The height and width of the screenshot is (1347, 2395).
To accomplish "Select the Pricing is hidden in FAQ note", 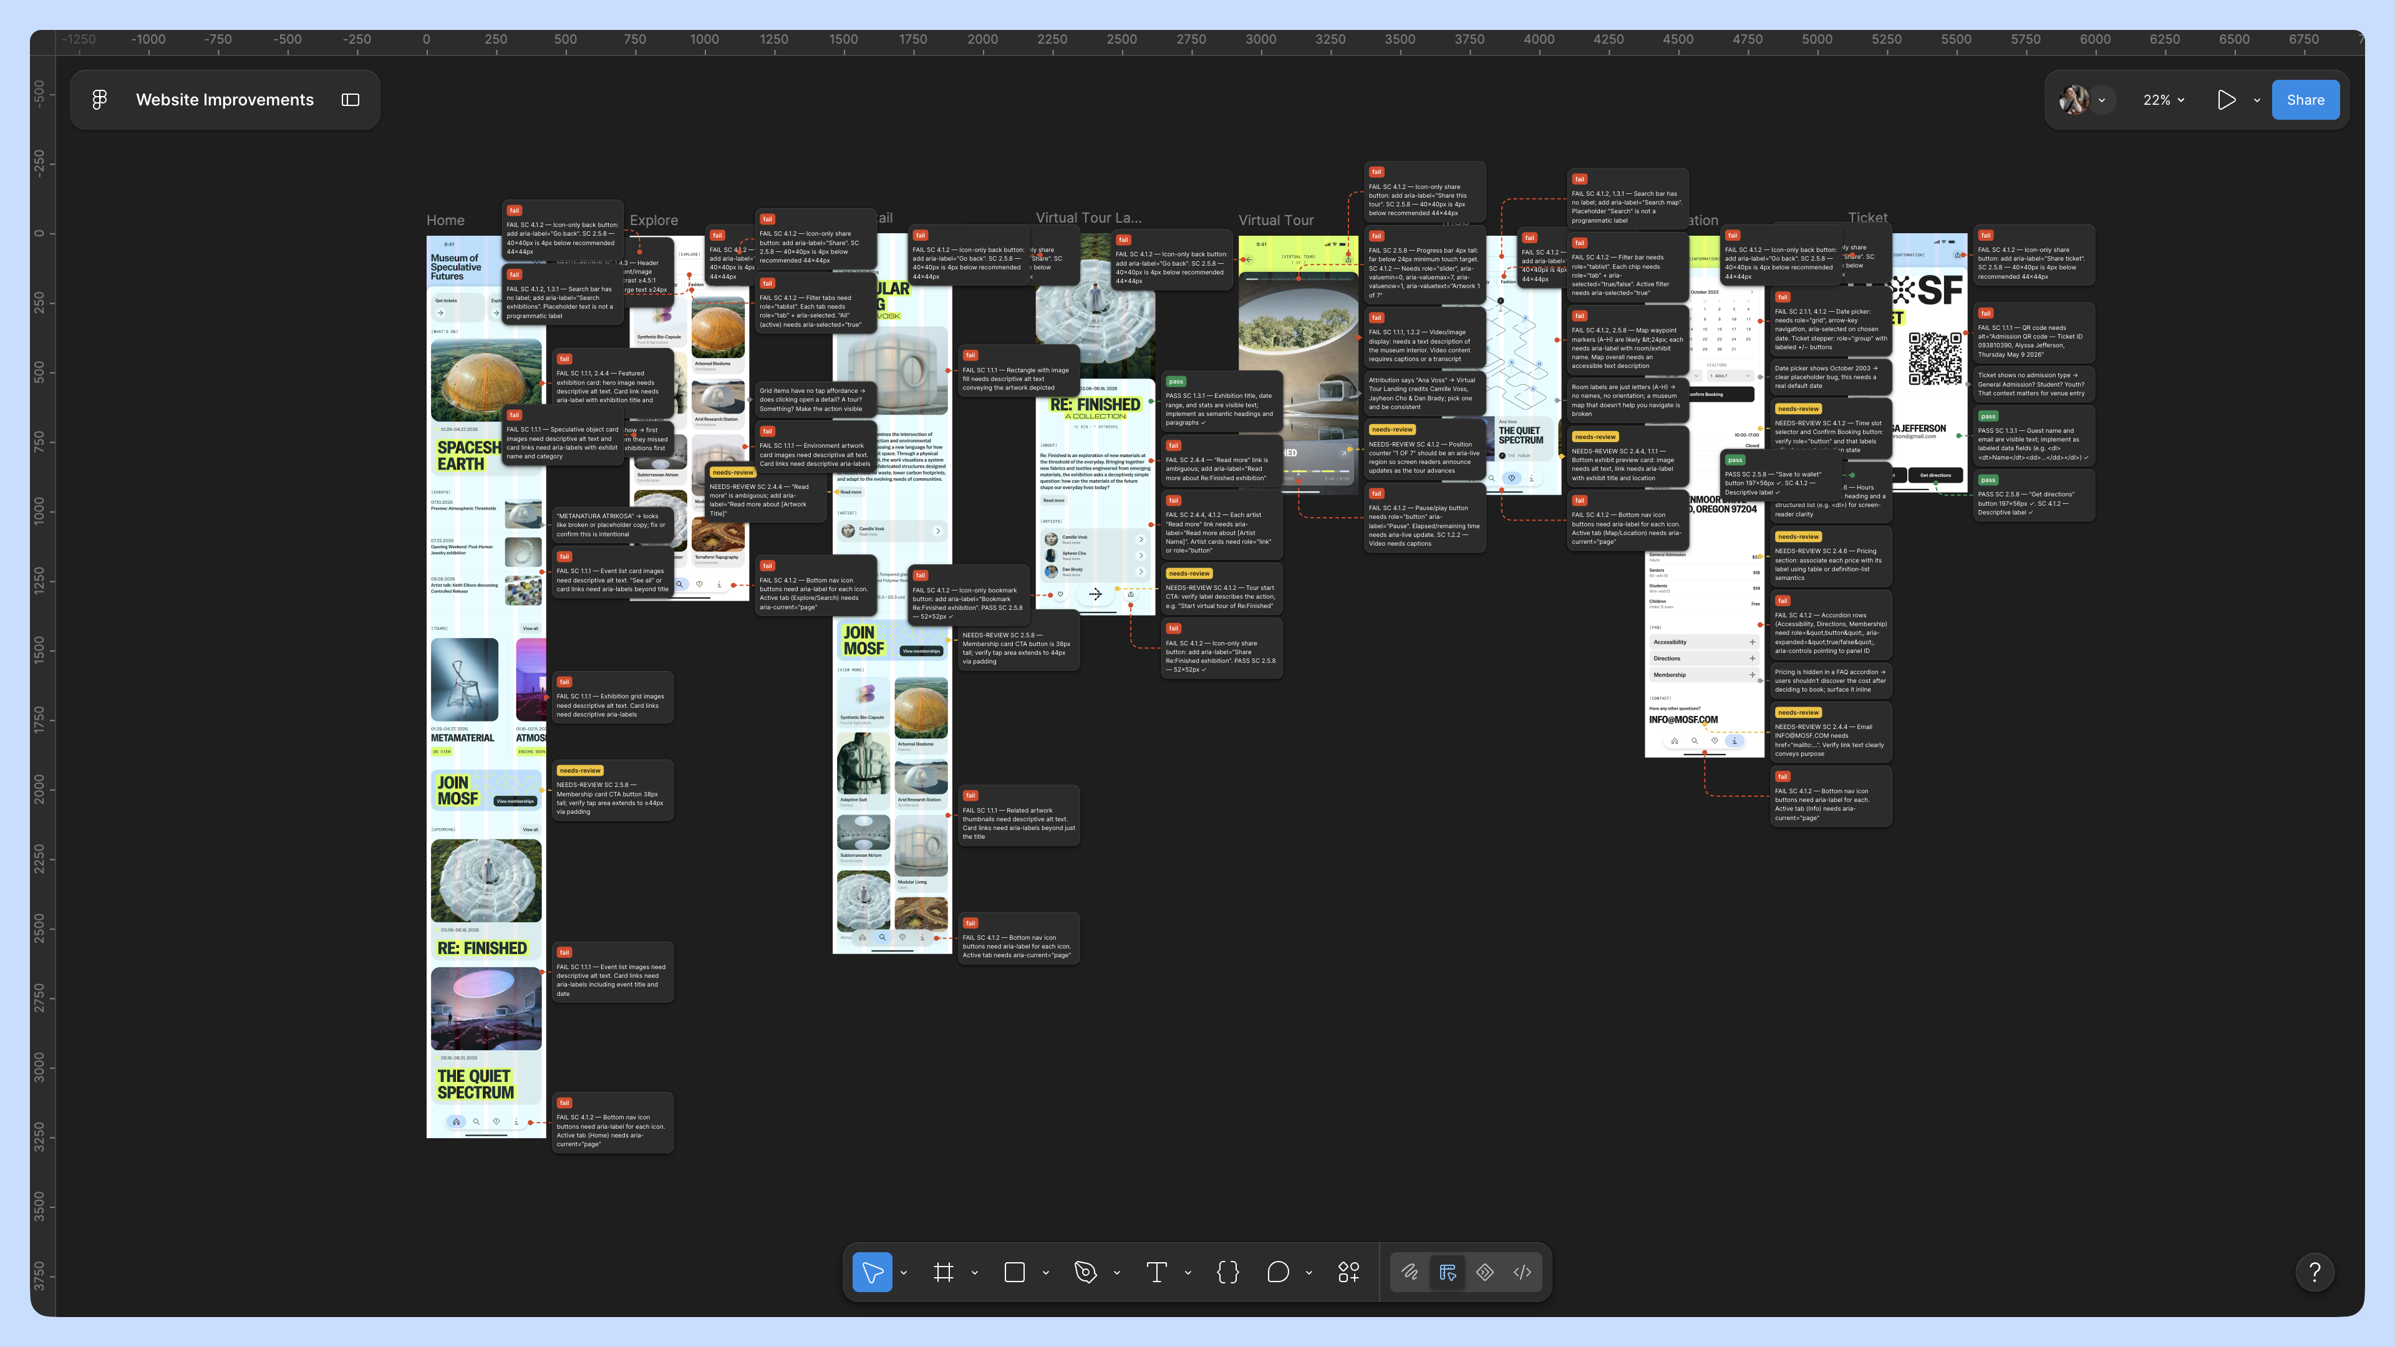I will point(1831,680).
